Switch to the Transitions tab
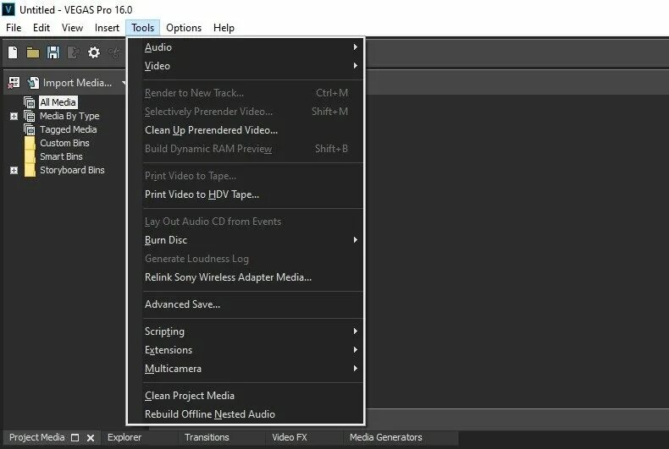The width and height of the screenshot is (669, 449). (x=207, y=437)
